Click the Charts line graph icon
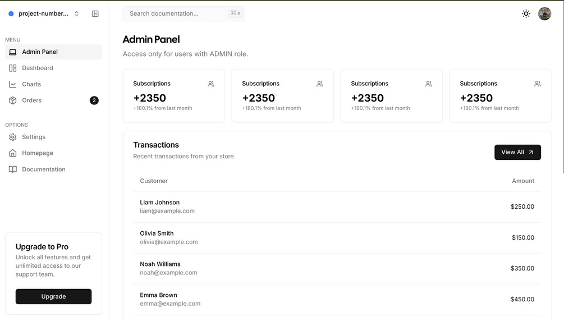The width and height of the screenshot is (564, 321). (x=13, y=84)
